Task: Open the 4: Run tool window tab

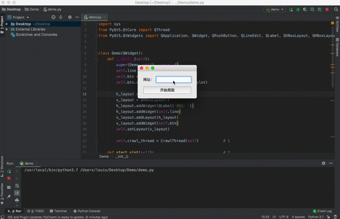Action: pyautogui.click(x=14, y=211)
